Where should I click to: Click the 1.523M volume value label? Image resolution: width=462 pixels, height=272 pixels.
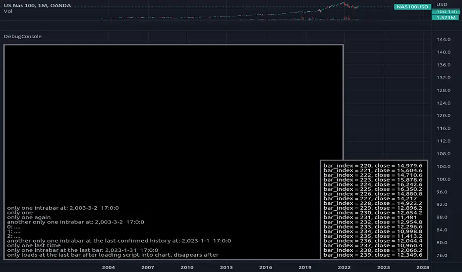(x=441, y=18)
